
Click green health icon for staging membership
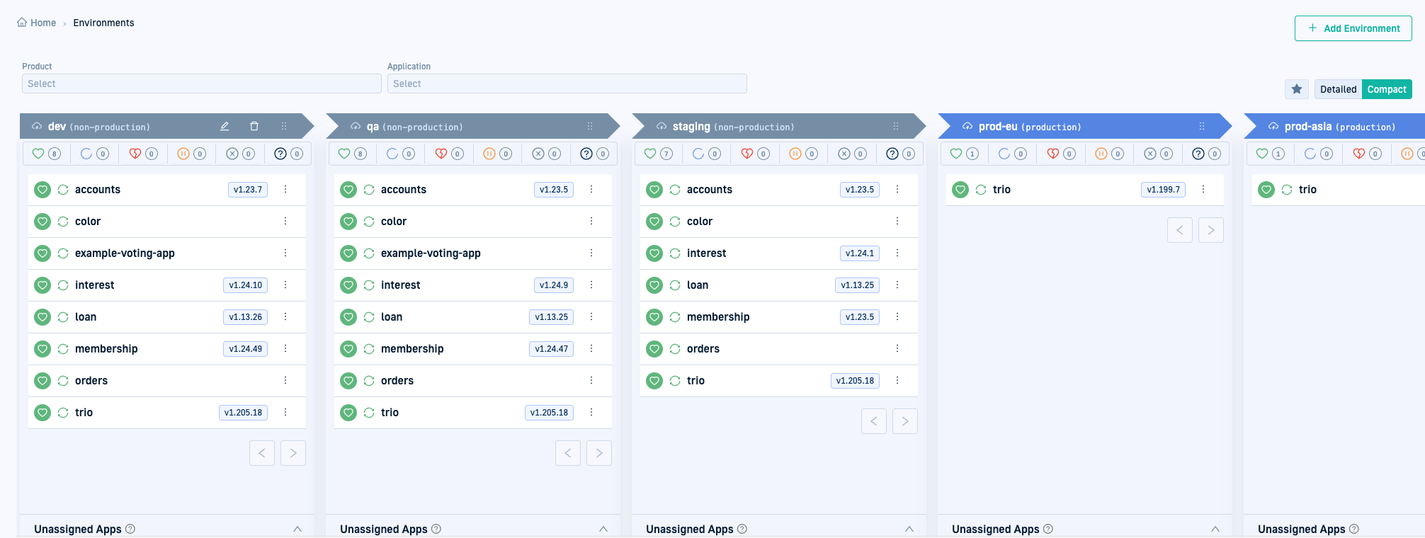coord(654,317)
